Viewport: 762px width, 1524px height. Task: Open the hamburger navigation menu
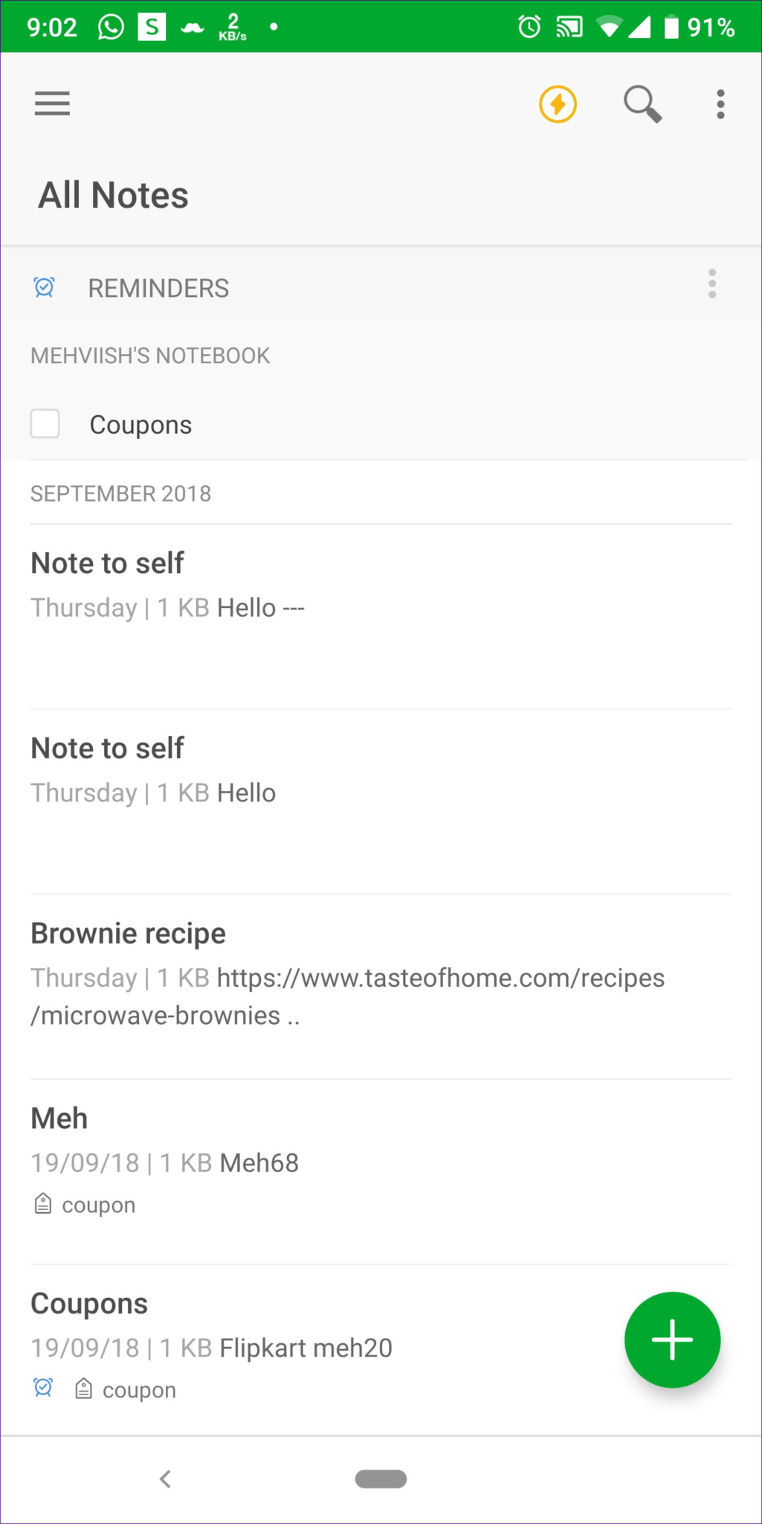pos(52,104)
